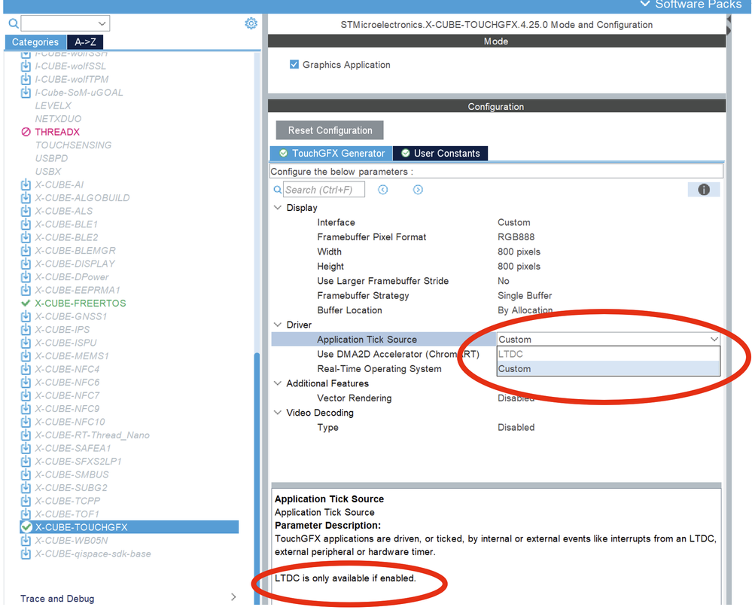This screenshot has height=610, width=752.
Task: Open the TouchGFX Generator tab
Action: tap(331, 153)
